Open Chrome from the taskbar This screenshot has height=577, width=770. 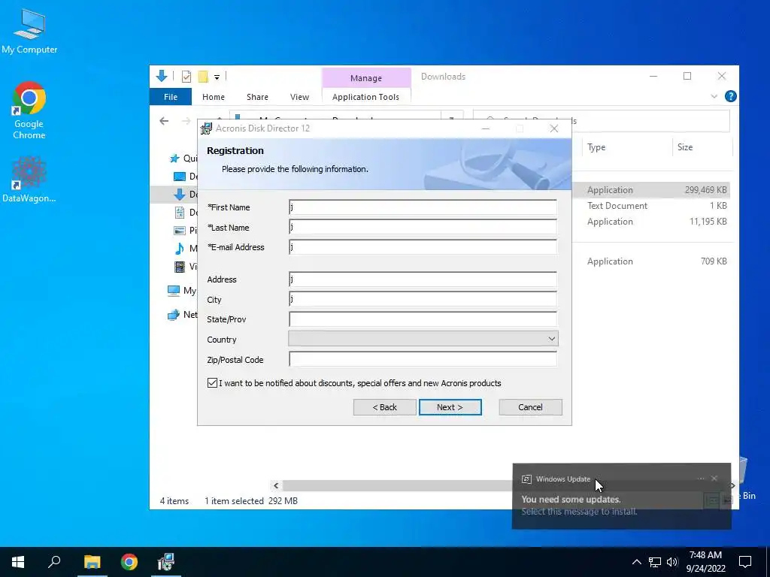tap(129, 562)
